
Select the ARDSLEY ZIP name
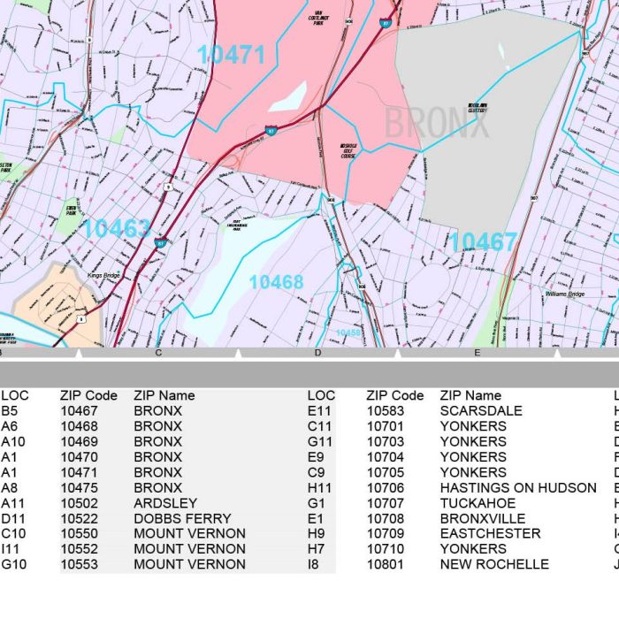[165, 503]
